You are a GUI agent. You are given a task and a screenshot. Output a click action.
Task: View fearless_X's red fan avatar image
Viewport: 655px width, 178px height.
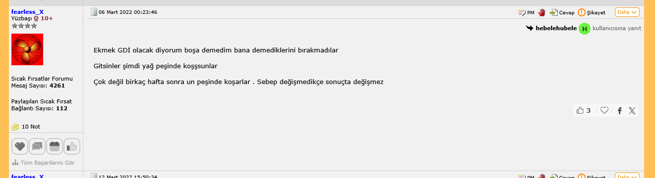[x=27, y=49]
